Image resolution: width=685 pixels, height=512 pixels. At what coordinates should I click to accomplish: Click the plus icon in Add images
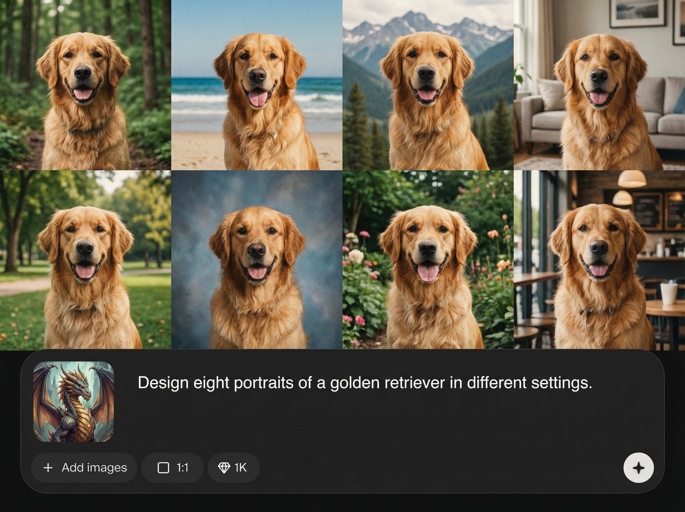point(48,468)
